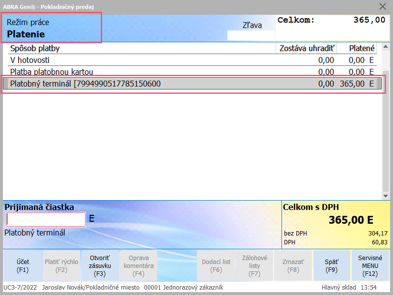Click the Platiť rýchlo (F2) button
The image size is (393, 295).
pyautogui.click(x=61, y=265)
